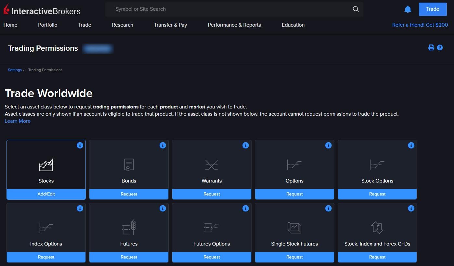Go to Settings breadcrumb

[15, 70]
